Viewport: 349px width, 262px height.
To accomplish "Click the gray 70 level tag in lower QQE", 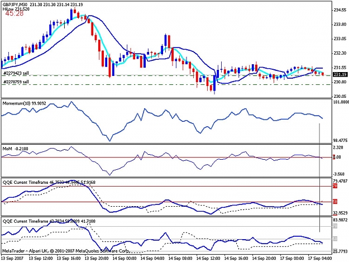I will tap(335, 226).
